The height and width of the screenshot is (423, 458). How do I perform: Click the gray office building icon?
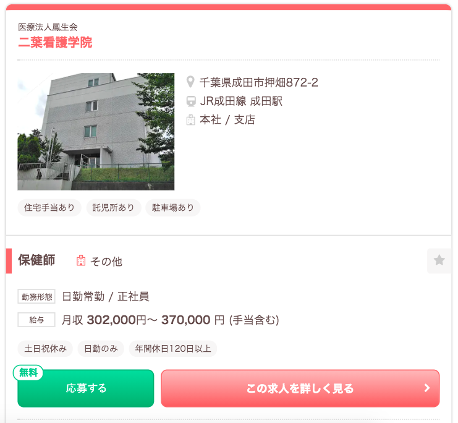click(191, 120)
